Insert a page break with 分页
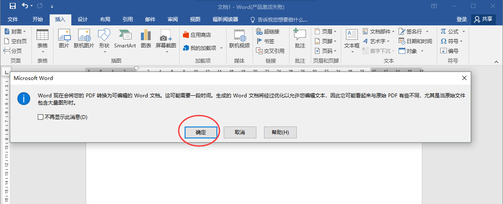 13,51
